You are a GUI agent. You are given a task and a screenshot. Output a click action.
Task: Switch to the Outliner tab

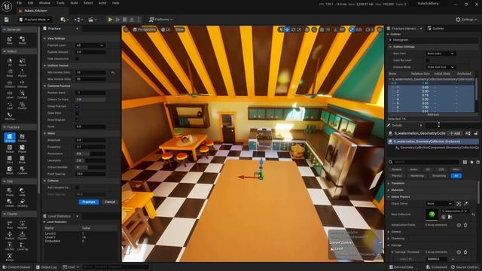436,29
